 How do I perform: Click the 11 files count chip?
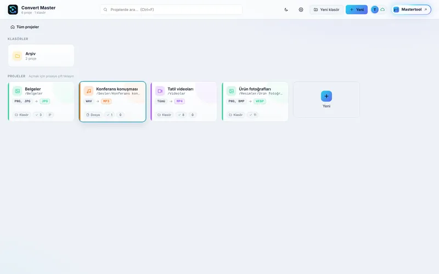(x=253, y=115)
